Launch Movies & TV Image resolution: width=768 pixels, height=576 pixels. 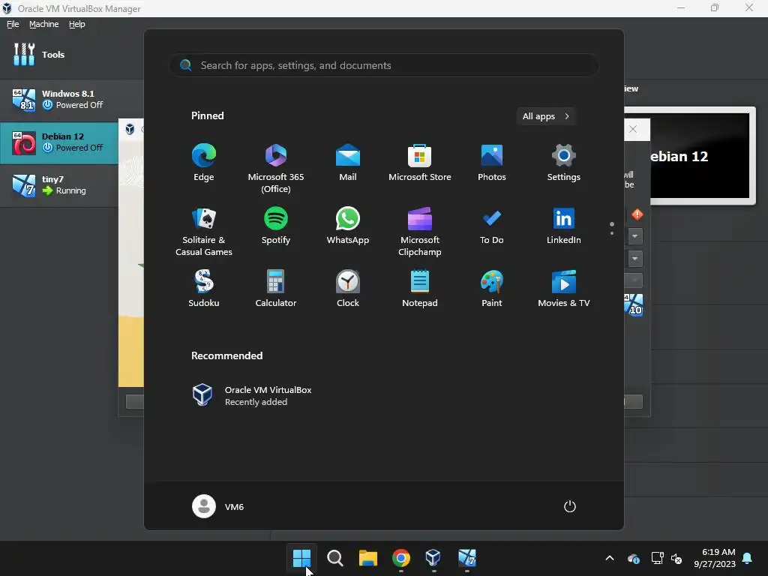click(564, 289)
